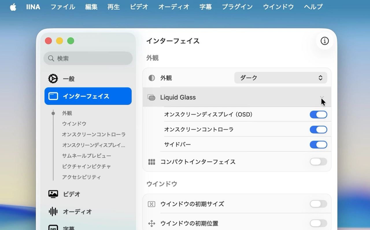Open the Apple menu
Screen dimensions: 370x230
[13, 7]
